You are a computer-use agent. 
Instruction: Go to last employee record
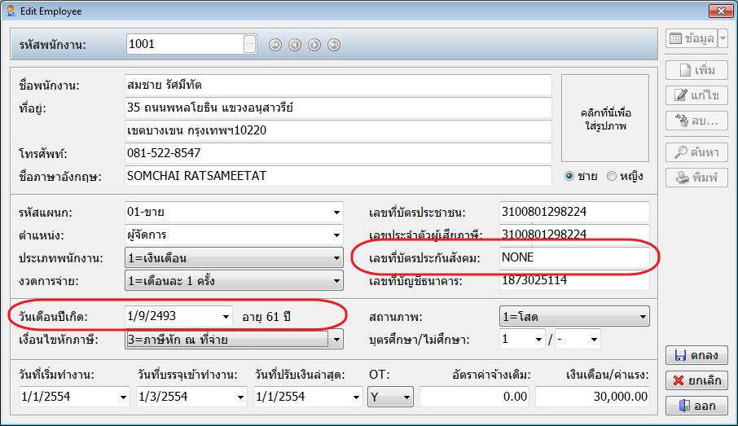334,45
